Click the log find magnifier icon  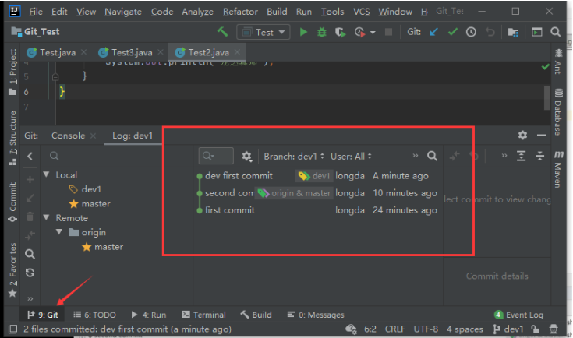(x=432, y=157)
